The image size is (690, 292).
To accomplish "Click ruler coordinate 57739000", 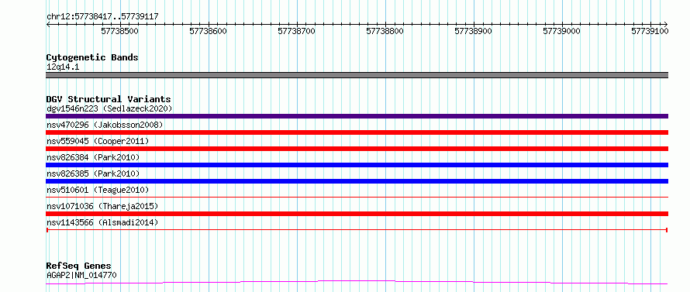I will click(562, 31).
